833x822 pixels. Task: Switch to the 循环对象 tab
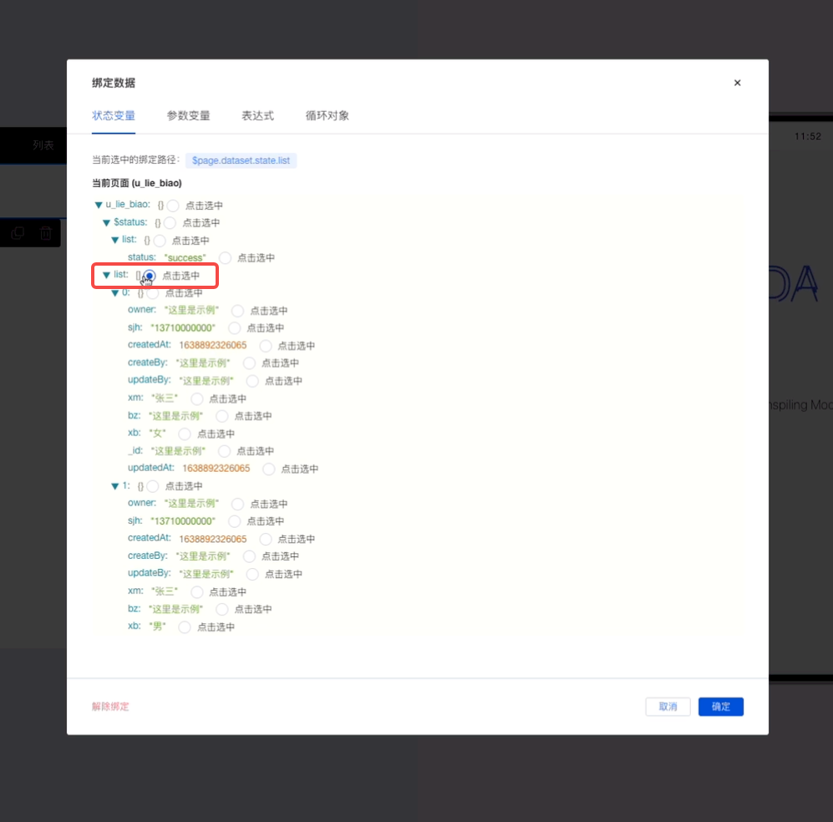[x=328, y=116]
